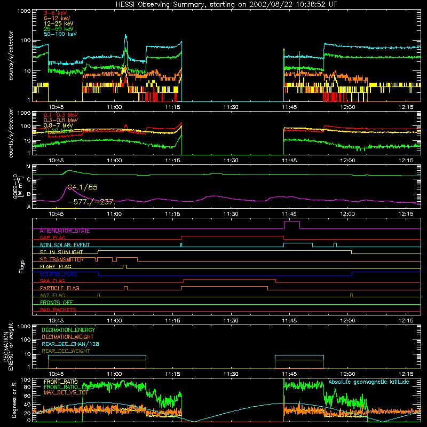Click the raised segment of the SAA_FLAG trace

click(x=230, y=280)
